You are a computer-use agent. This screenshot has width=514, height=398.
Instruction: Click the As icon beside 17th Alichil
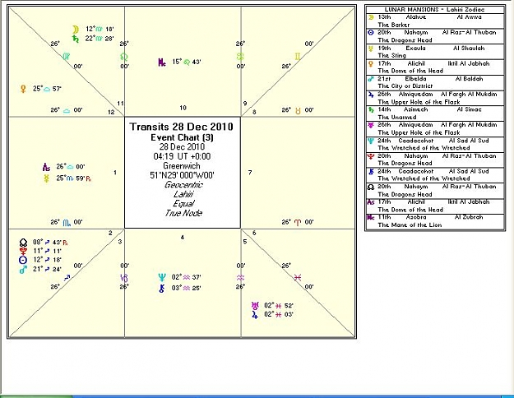click(371, 202)
